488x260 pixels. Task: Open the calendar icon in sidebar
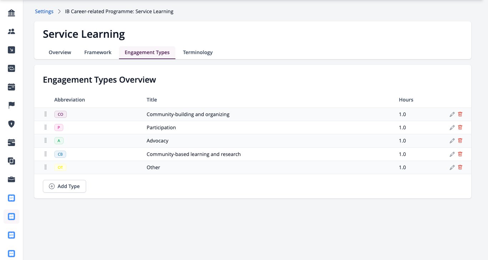click(11, 87)
